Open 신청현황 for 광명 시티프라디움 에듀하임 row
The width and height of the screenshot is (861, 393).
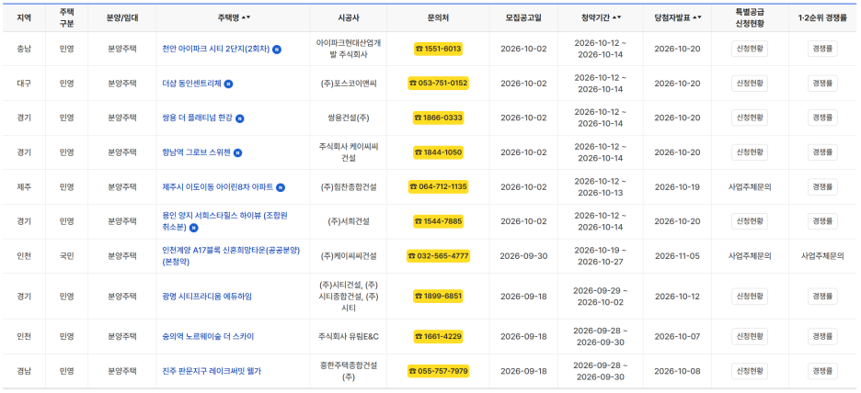[x=750, y=297]
